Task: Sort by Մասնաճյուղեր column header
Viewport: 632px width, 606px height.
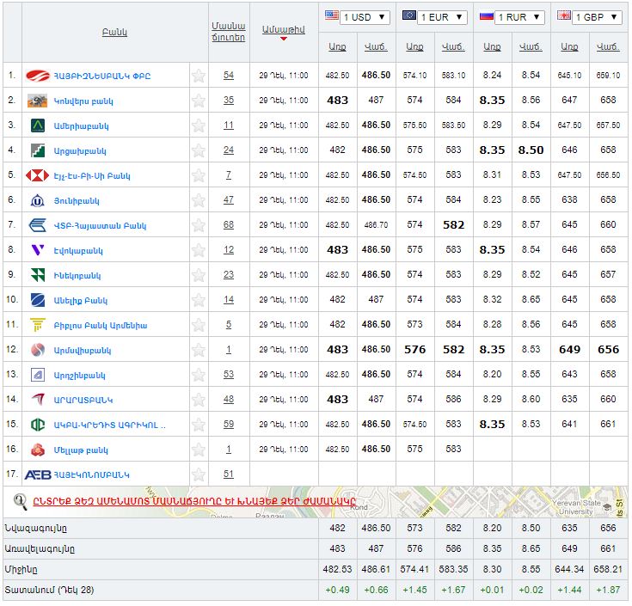Action: pyautogui.click(x=229, y=32)
